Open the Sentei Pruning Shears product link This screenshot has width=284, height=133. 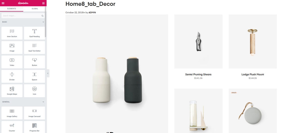tap(198, 74)
